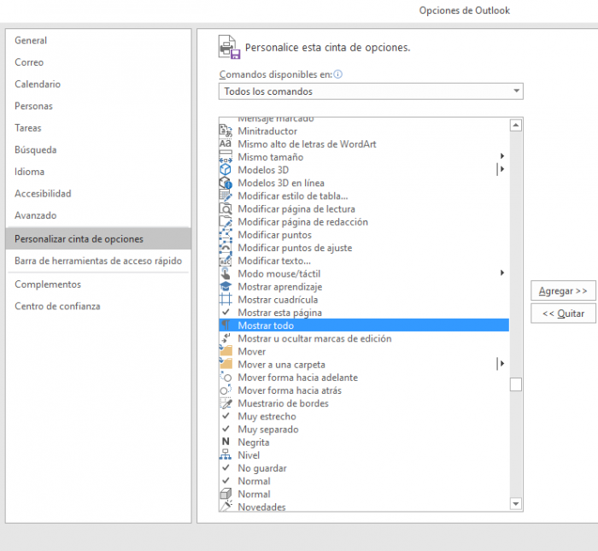Click the Negrita bold N icon
This screenshot has width=598, height=551.
(226, 442)
